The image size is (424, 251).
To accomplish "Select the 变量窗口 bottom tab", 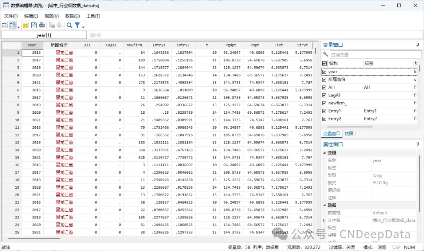I will coord(332,133).
